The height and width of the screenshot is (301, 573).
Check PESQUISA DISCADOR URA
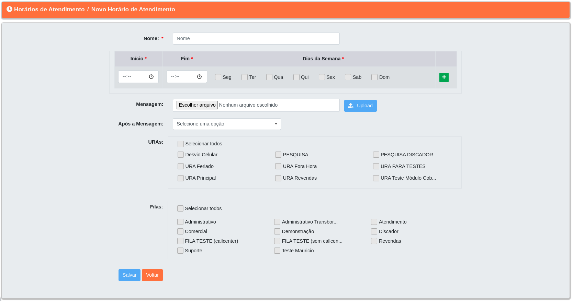point(376,155)
